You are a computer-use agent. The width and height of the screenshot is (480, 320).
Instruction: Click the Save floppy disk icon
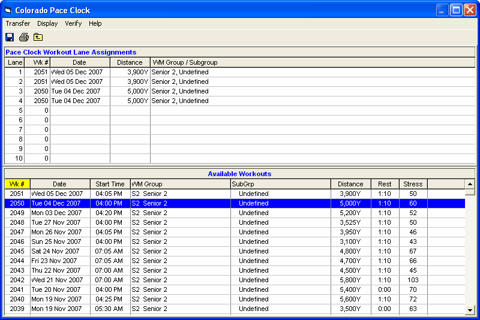(10, 37)
